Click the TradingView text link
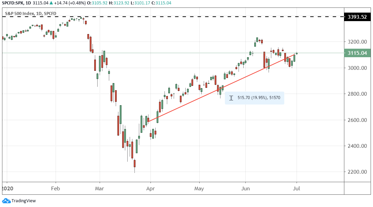 click(24, 201)
